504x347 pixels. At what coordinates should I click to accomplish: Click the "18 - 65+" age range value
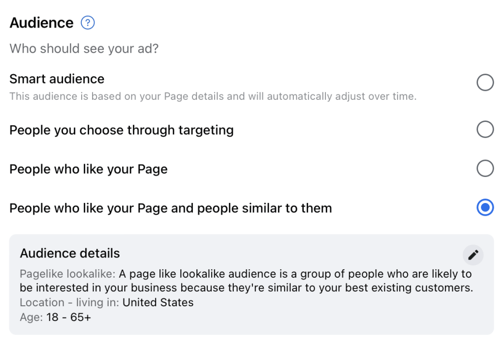pyautogui.click(x=69, y=318)
